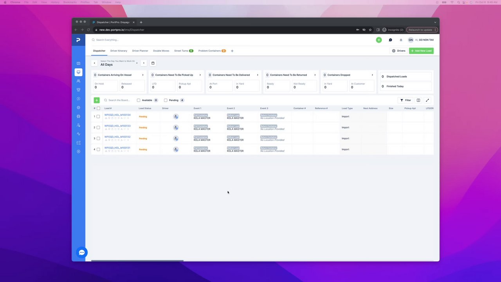Switch to the Street Turns tab
Viewport: 501px width, 282px height.
(184, 51)
